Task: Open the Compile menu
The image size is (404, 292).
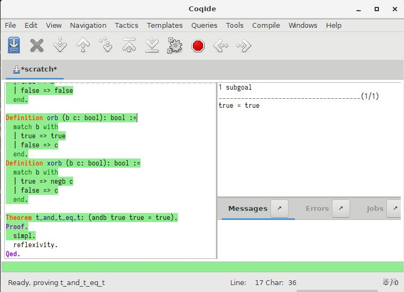Action: coord(266,25)
